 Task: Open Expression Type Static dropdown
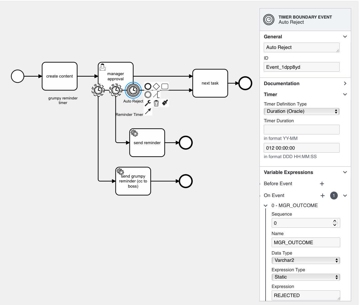click(x=305, y=277)
